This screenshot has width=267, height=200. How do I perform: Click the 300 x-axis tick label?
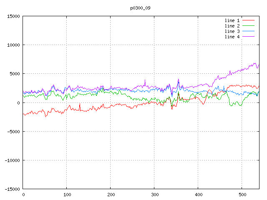pyautogui.click(x=154, y=195)
